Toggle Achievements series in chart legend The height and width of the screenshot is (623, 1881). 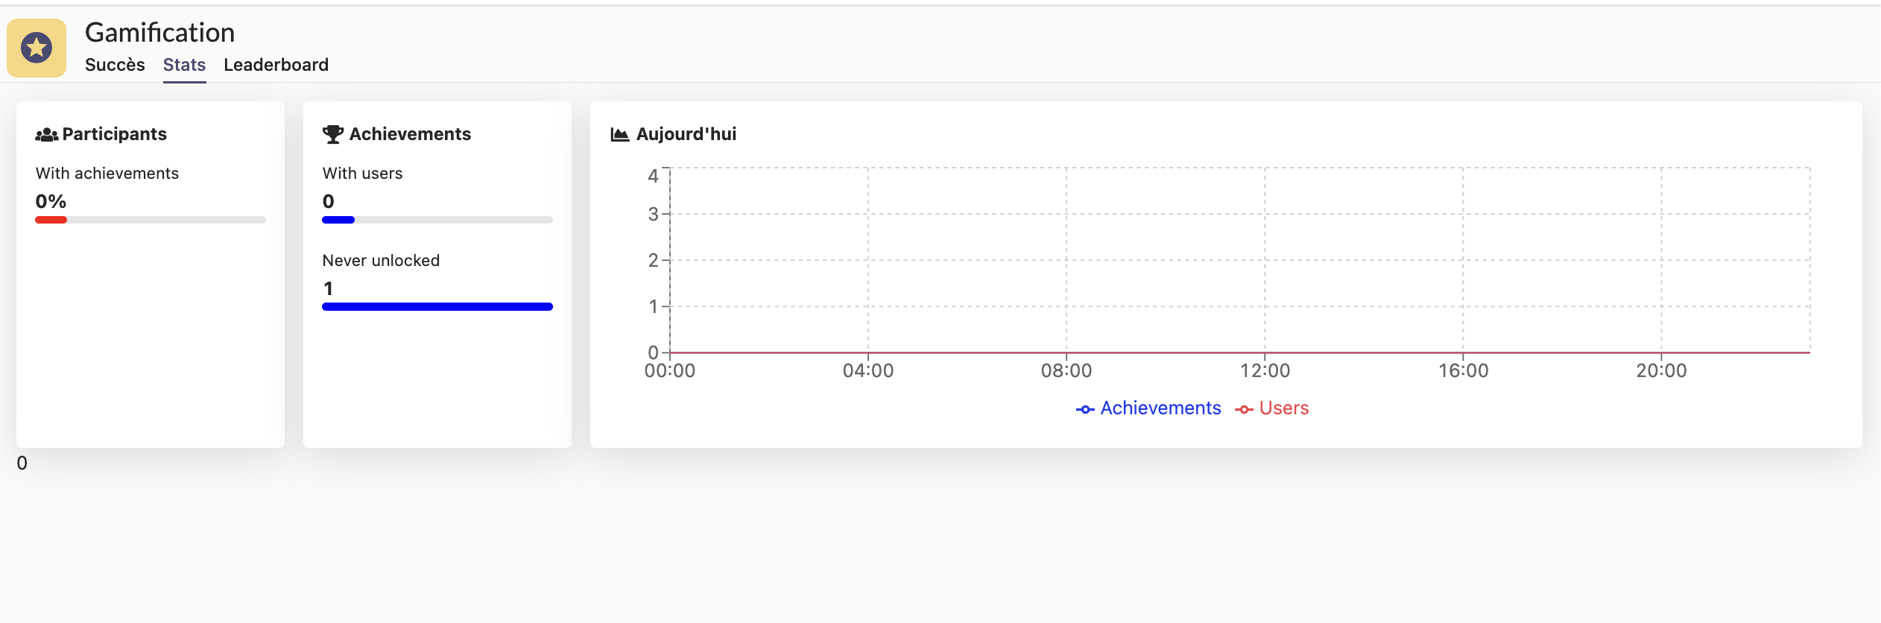pos(1160,408)
